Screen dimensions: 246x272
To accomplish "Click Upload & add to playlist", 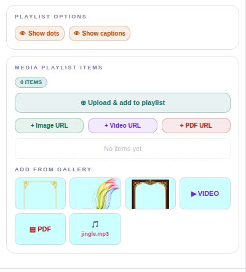I will click(x=122, y=103).
